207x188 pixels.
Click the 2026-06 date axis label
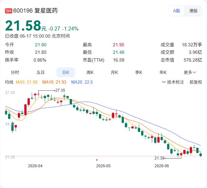[x=162, y=166]
